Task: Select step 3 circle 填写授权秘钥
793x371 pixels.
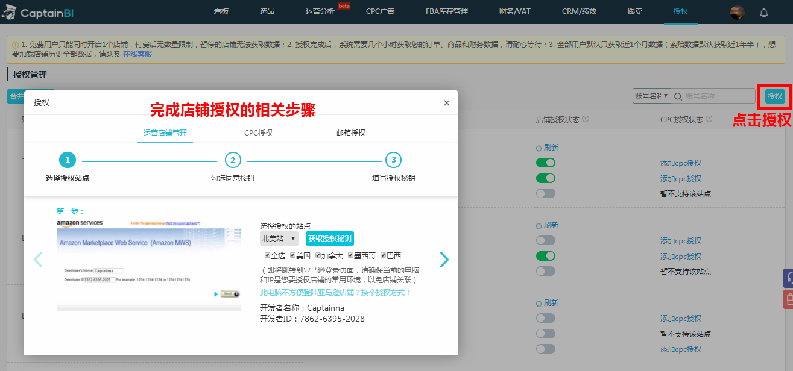Action: [x=394, y=160]
